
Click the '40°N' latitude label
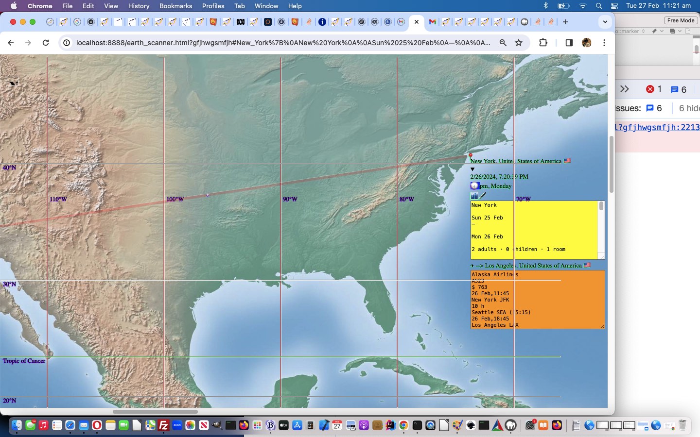coord(9,168)
